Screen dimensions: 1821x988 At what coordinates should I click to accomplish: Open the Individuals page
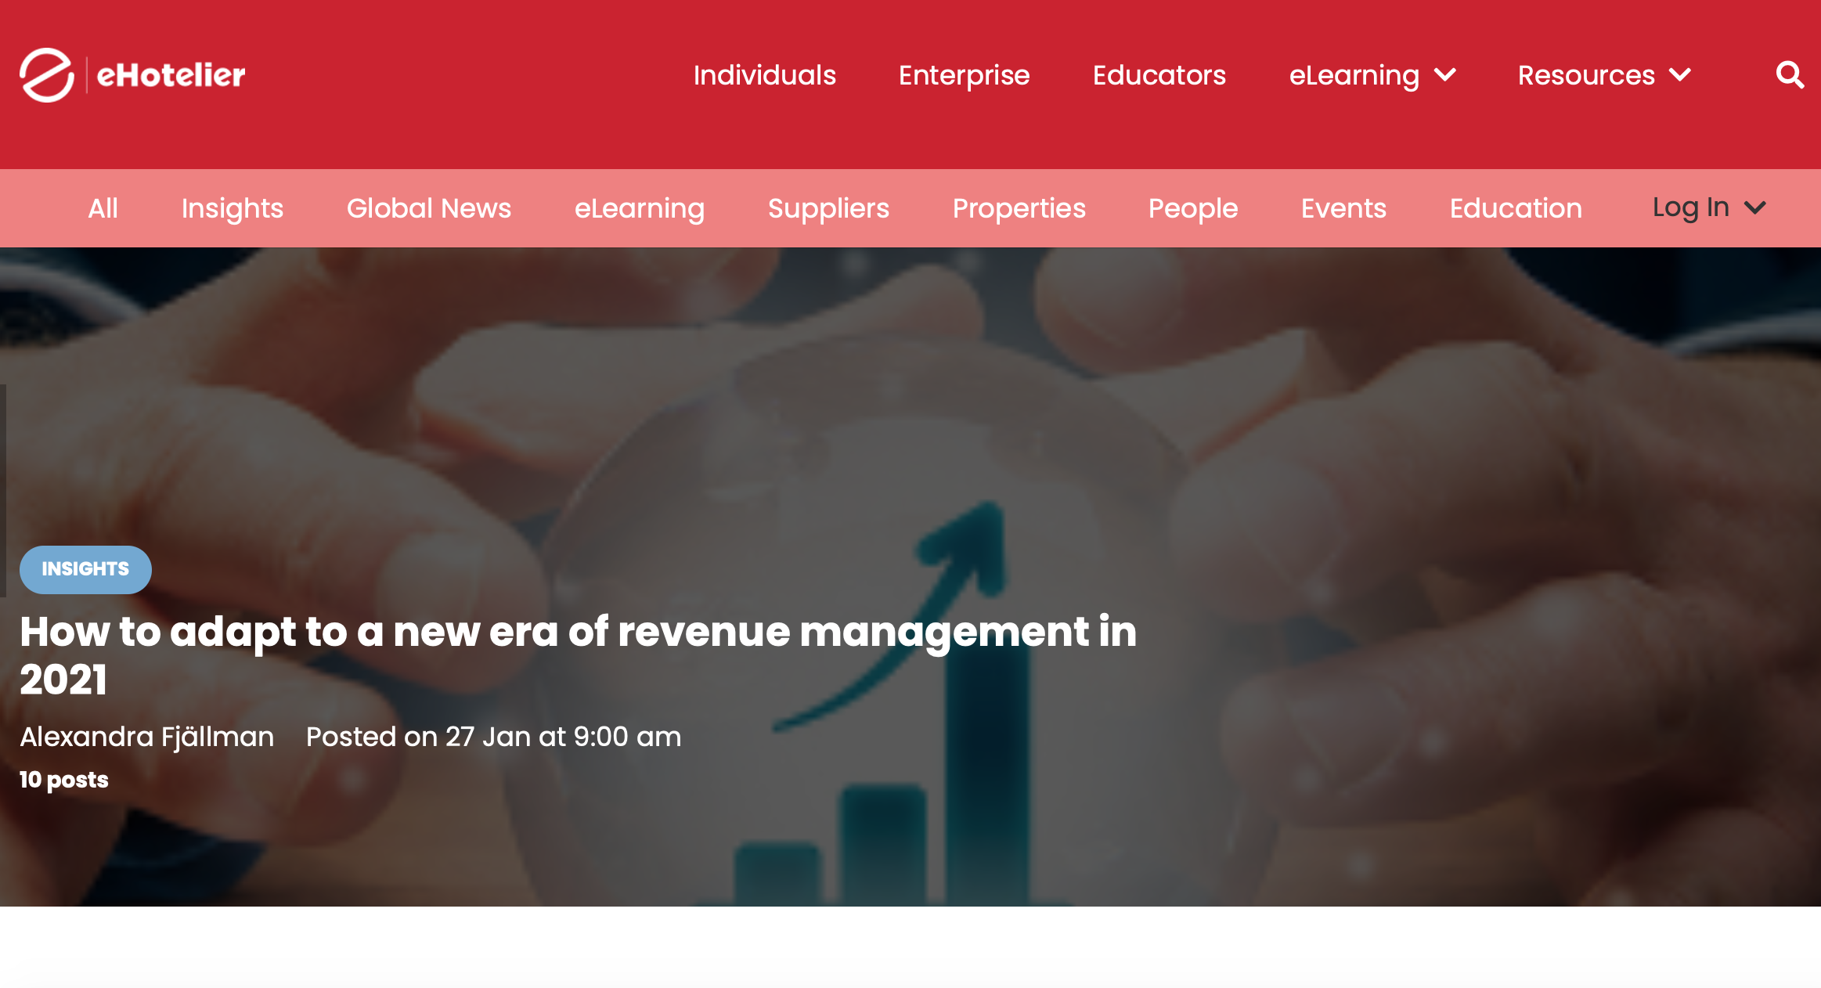pos(765,75)
